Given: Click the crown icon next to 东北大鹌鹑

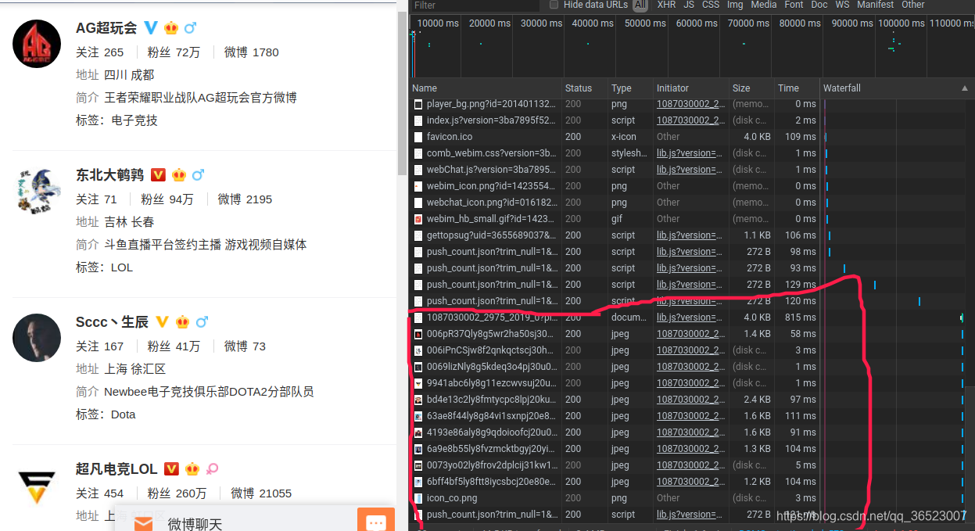Looking at the screenshot, I should tap(179, 174).
